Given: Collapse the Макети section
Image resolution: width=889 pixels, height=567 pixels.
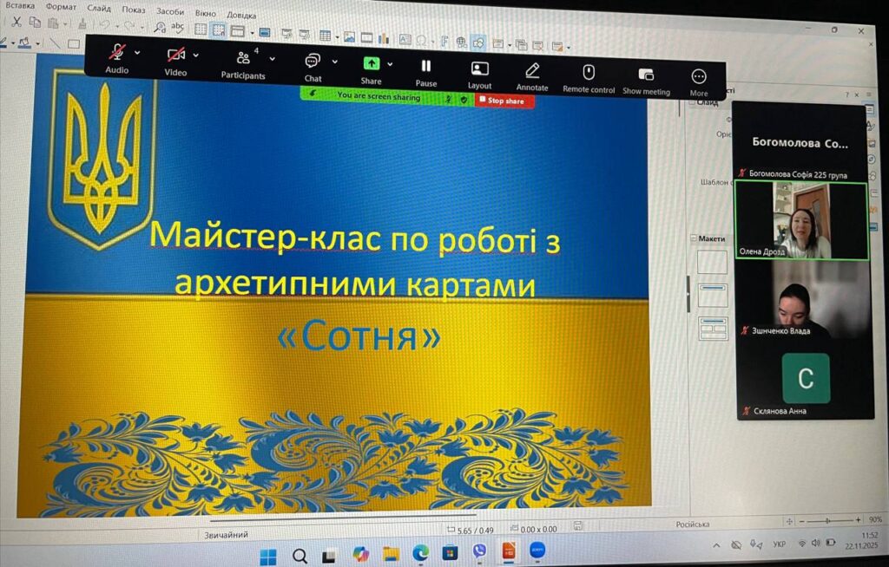Looking at the screenshot, I should pos(694,238).
